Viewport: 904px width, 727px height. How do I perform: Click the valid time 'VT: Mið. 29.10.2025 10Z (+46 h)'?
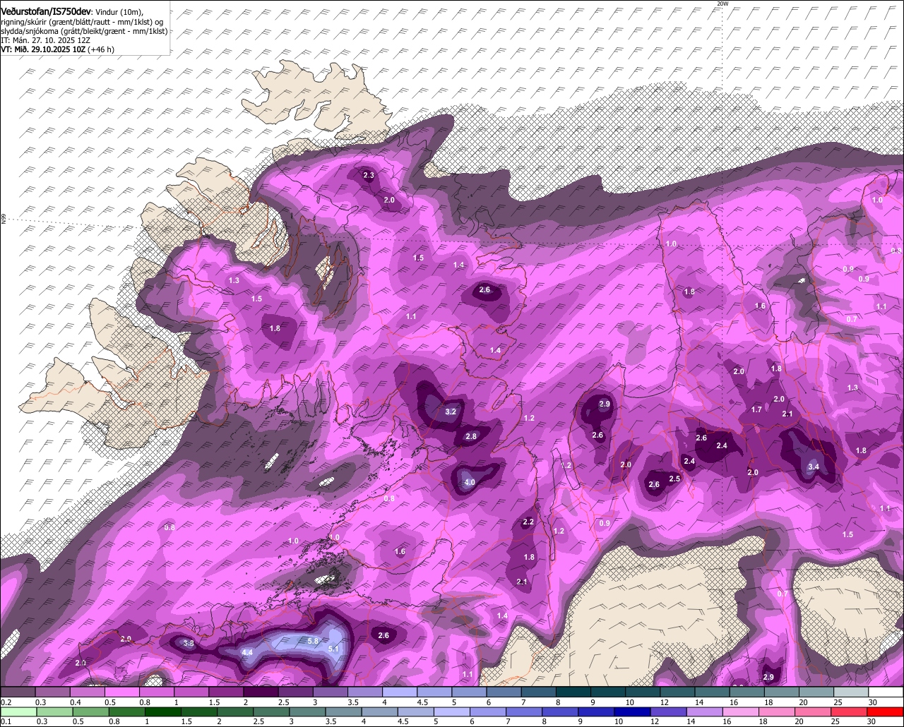(x=57, y=49)
